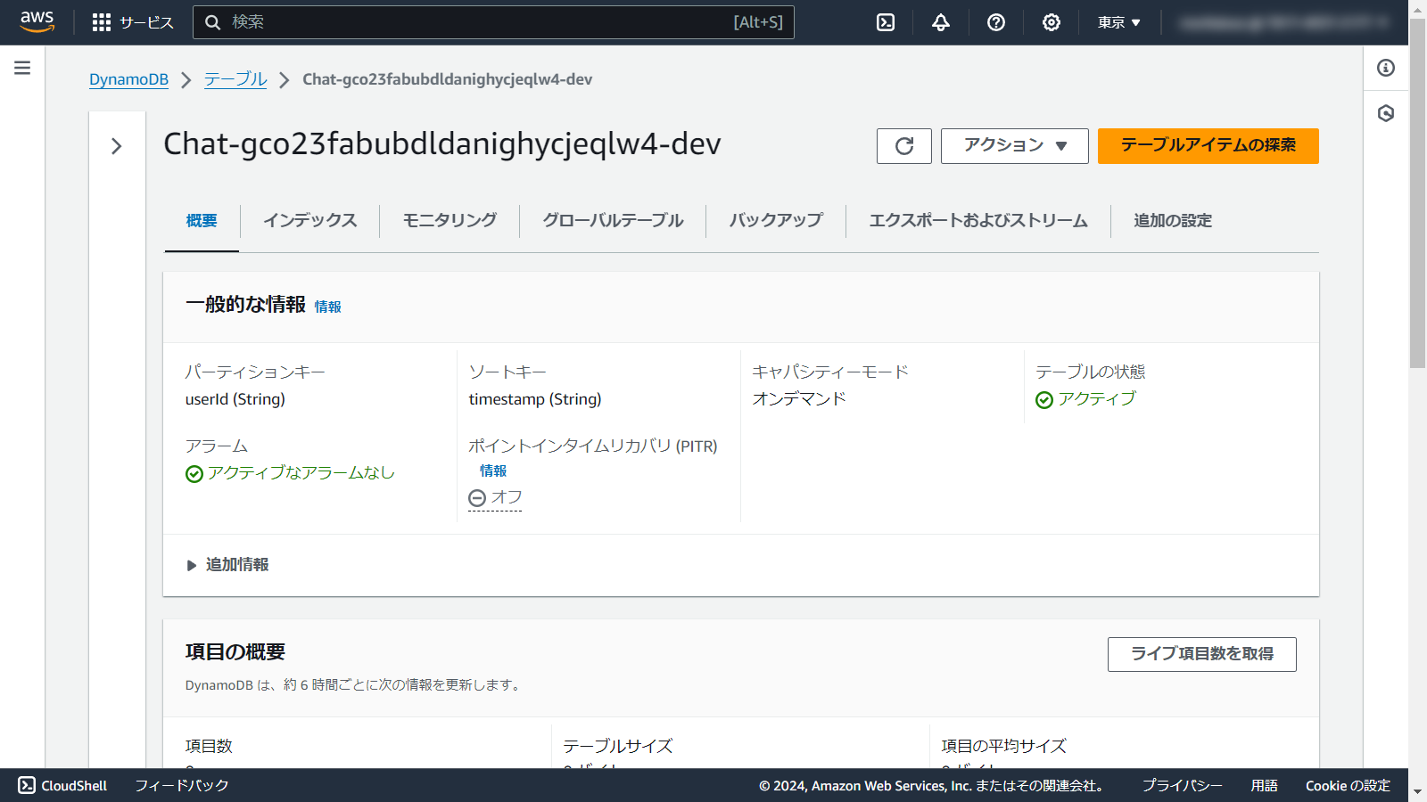
Task: Open the notifications bell
Action: click(940, 22)
